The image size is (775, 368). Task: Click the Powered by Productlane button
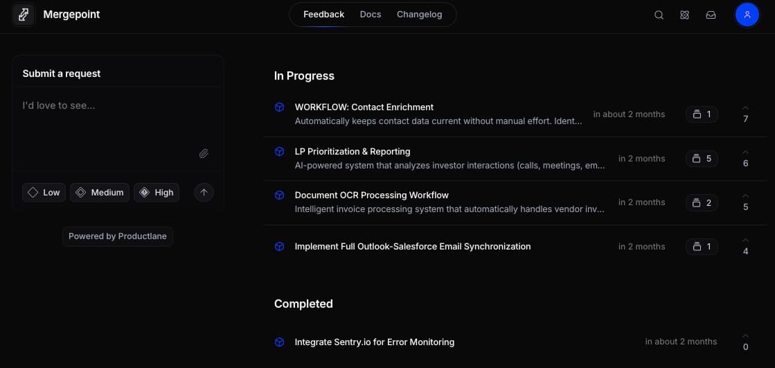[118, 236]
